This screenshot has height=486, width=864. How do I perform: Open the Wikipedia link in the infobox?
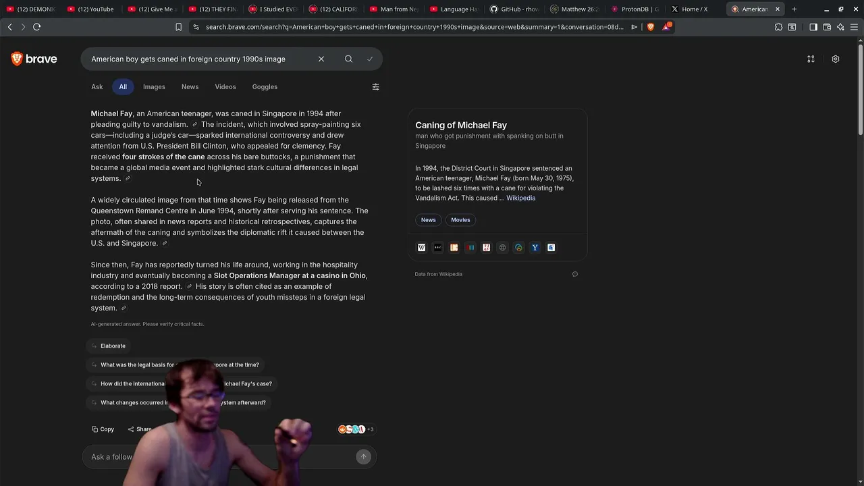[x=520, y=198]
